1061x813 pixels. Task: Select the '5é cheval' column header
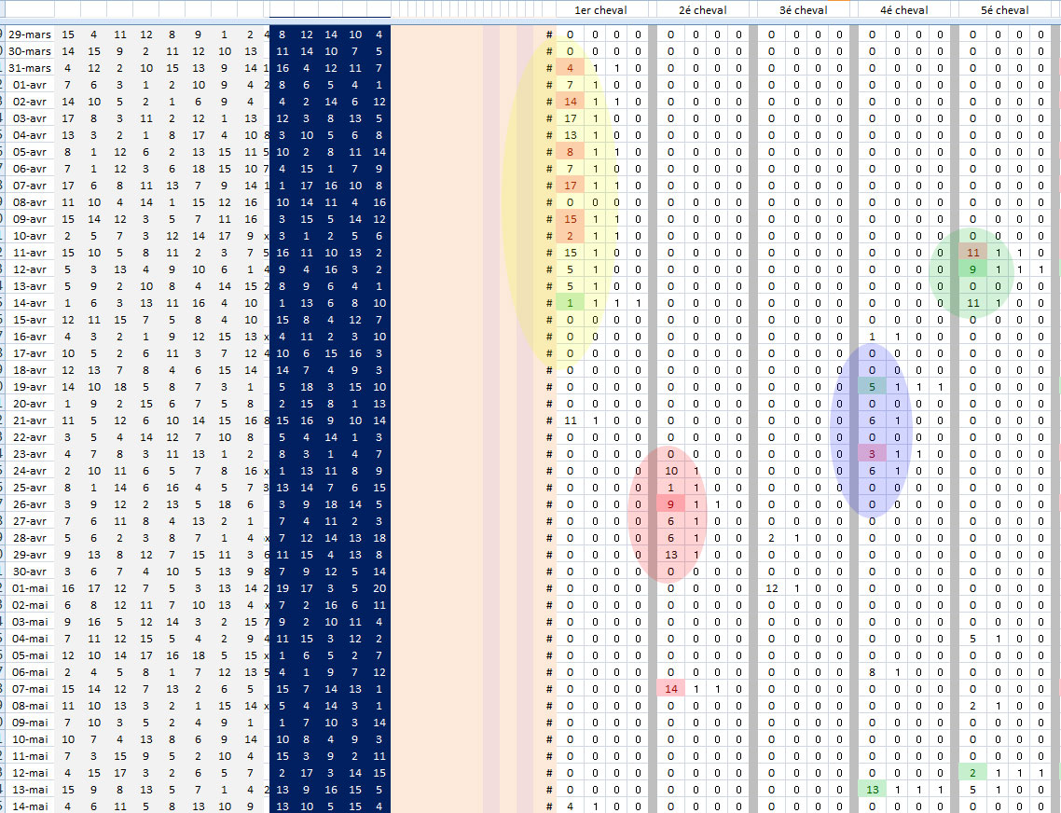pyautogui.click(x=1005, y=10)
